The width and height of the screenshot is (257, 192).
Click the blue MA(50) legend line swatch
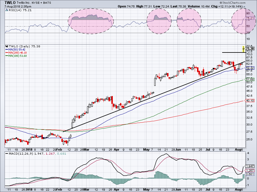tap(7, 49)
